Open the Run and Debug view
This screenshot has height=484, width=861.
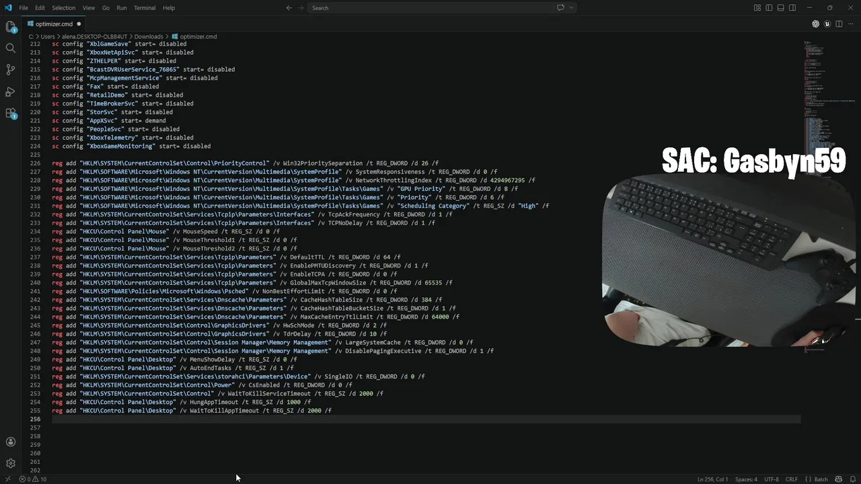pos(11,91)
